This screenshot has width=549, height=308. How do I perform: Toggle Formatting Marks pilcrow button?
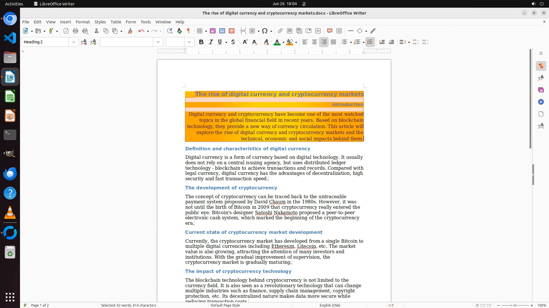188,31
